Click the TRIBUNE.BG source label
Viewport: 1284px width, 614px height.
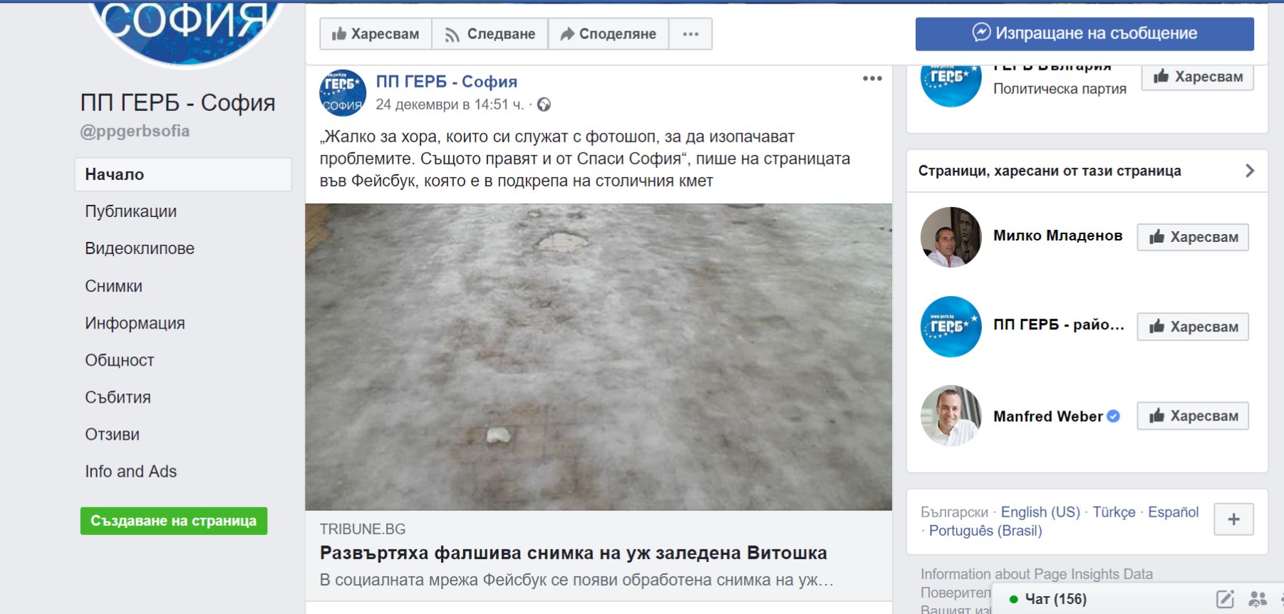click(x=363, y=529)
